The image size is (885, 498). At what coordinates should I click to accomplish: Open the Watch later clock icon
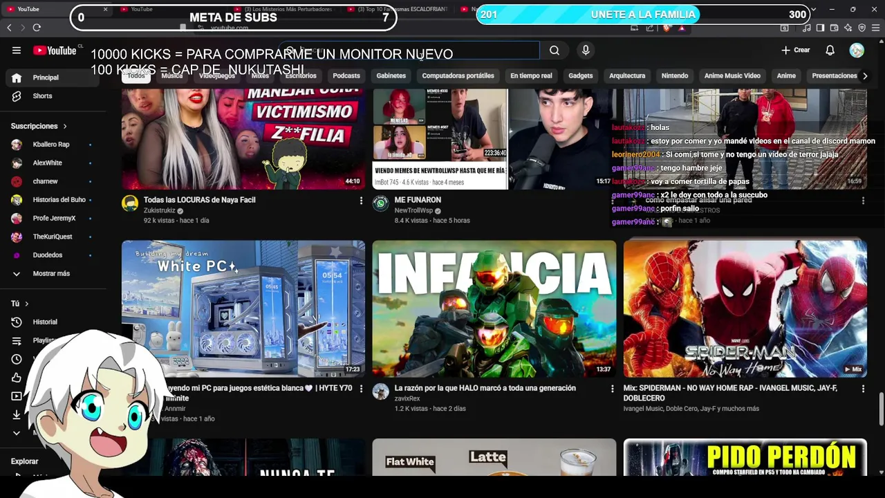17,359
